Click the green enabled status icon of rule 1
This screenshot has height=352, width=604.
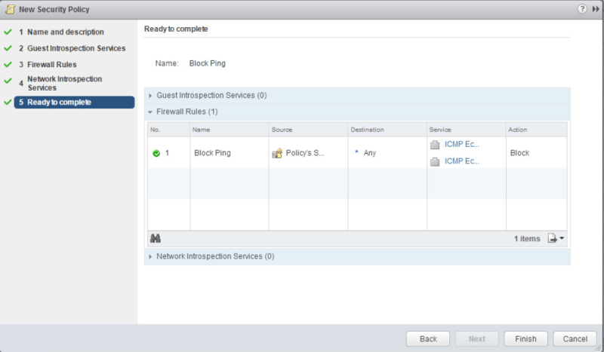[156, 153]
